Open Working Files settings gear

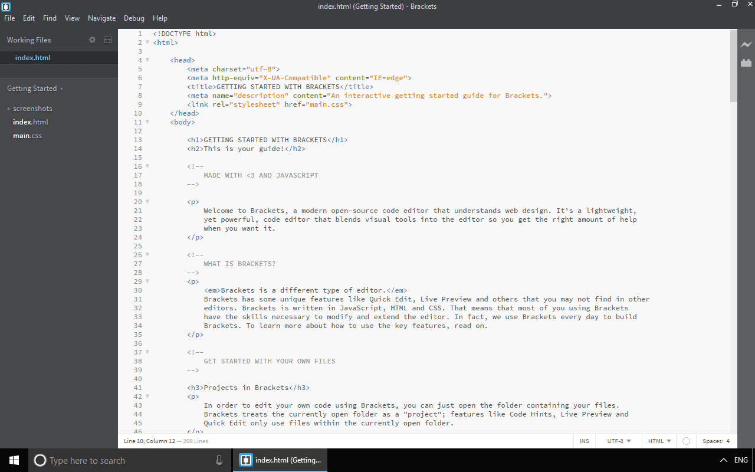(x=92, y=40)
